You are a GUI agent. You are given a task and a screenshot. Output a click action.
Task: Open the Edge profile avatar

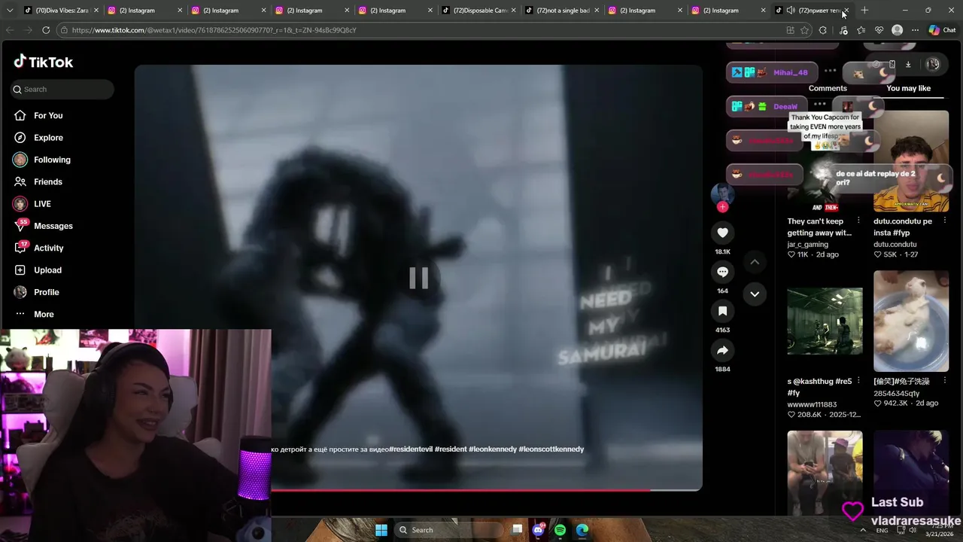click(897, 30)
